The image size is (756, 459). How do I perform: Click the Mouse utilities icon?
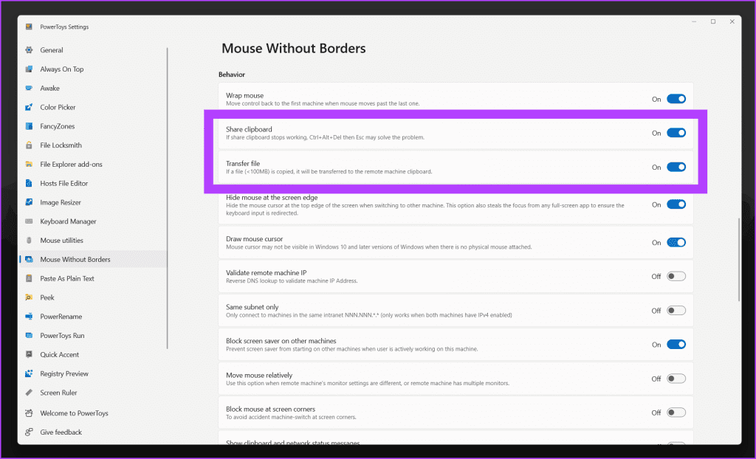pos(29,240)
